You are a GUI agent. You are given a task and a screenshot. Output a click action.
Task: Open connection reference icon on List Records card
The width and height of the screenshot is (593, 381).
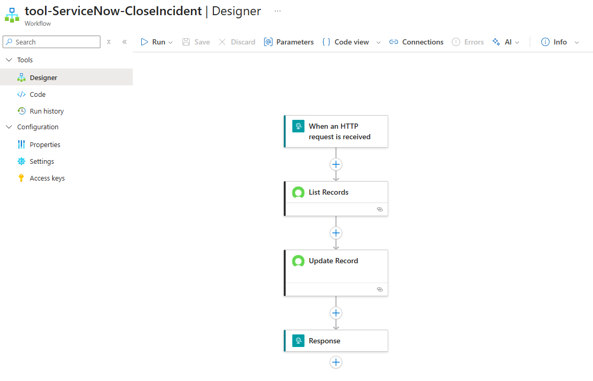(x=380, y=209)
